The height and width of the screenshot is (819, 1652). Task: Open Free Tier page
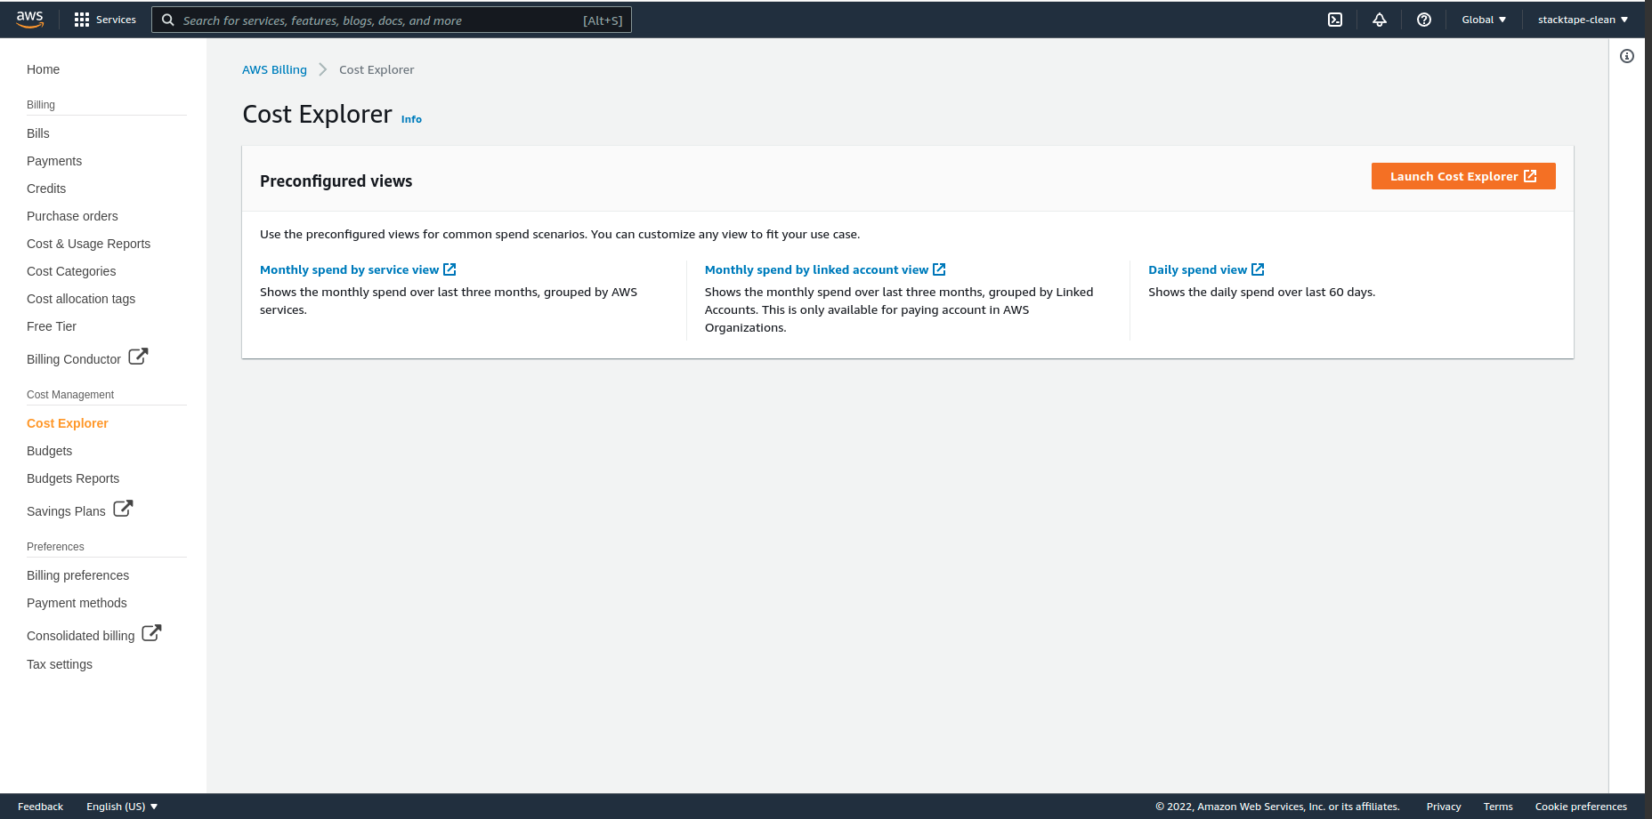(52, 326)
